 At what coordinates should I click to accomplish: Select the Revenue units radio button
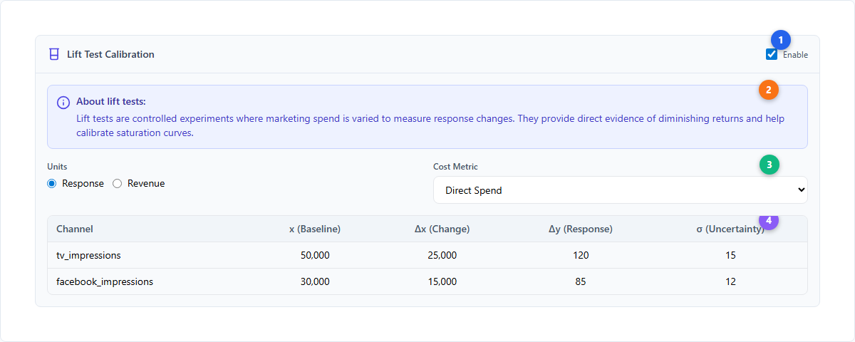(x=118, y=183)
